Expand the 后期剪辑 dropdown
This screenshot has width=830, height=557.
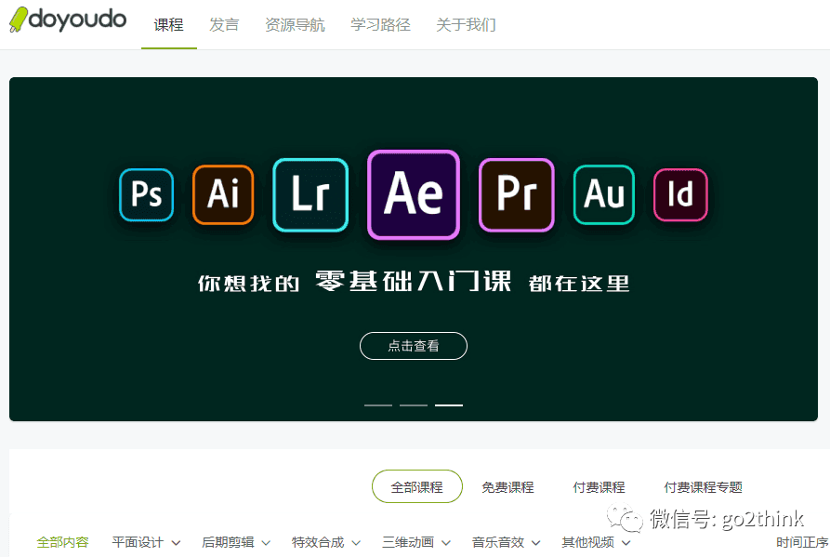(236, 542)
